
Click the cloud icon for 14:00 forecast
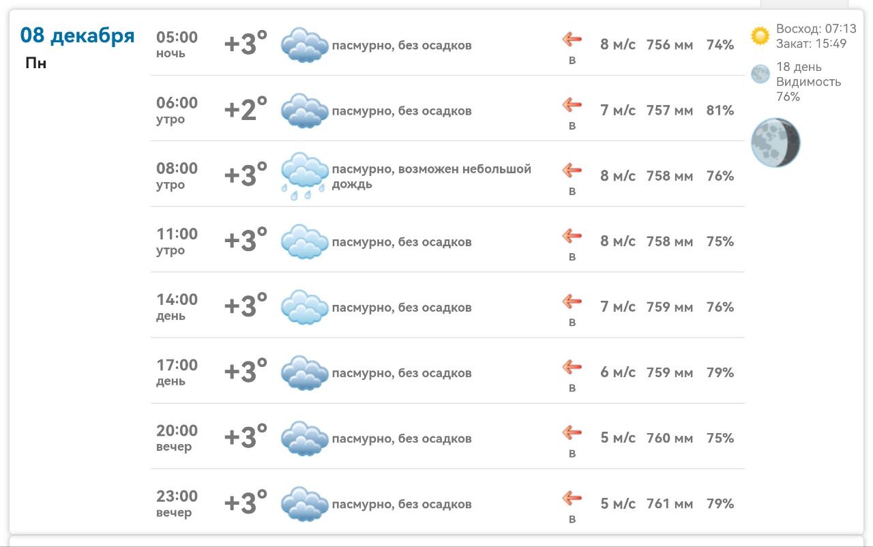304,307
